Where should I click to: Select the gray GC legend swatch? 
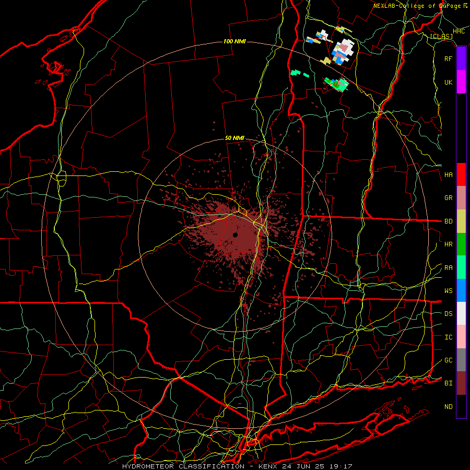461,360
